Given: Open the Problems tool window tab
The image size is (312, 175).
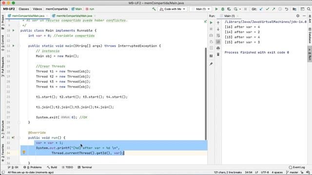Looking at the screenshot, I should click(33, 167).
